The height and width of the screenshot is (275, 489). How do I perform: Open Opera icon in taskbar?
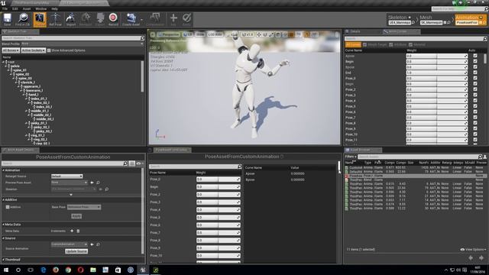[80, 270]
